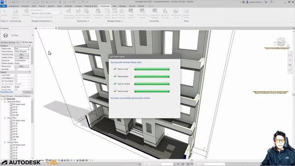The image size is (295, 166).
Task: Open the Worksets dialog icon
Action: [26, 12]
